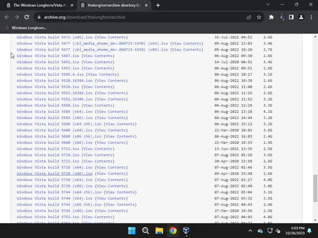Bookmark this page with the star
318x238 pixels.
(x=259, y=17)
